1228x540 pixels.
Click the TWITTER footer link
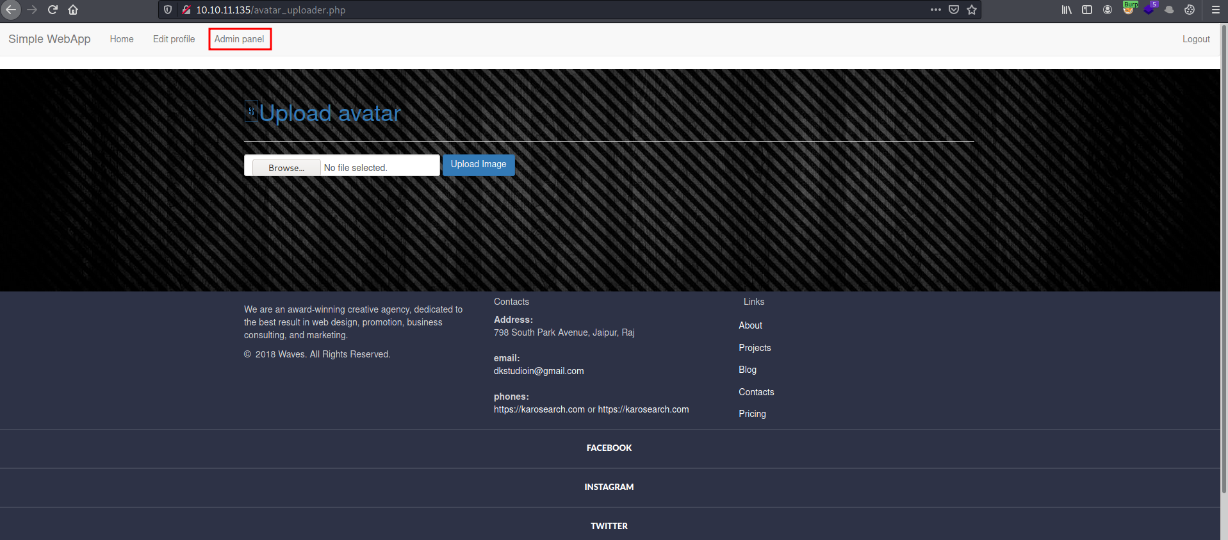609,526
